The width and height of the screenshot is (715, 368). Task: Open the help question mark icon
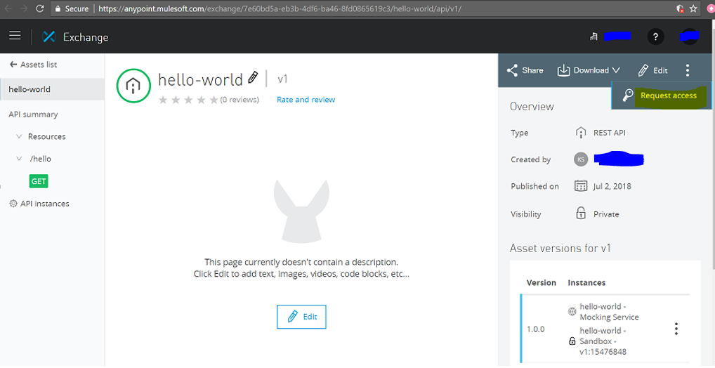pyautogui.click(x=656, y=37)
